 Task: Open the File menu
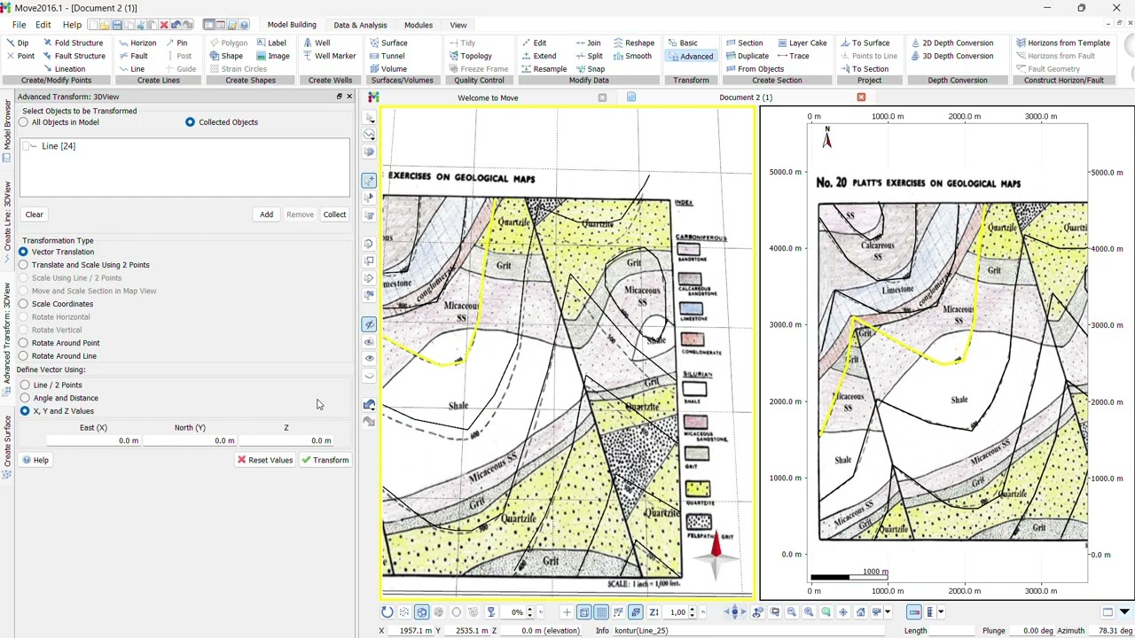19,25
